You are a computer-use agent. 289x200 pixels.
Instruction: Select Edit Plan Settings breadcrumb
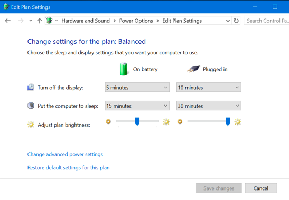coord(182,21)
